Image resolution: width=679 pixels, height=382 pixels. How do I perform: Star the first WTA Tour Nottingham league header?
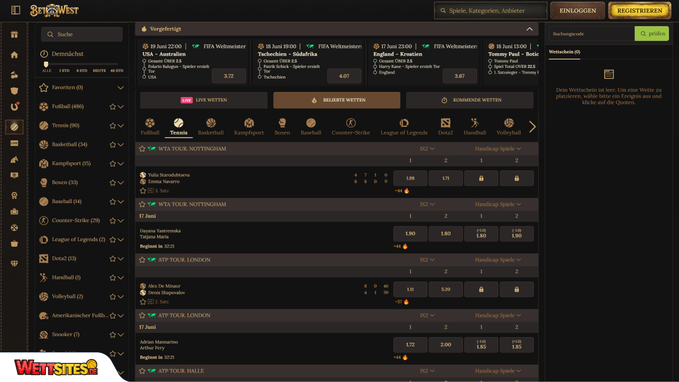[x=143, y=149]
